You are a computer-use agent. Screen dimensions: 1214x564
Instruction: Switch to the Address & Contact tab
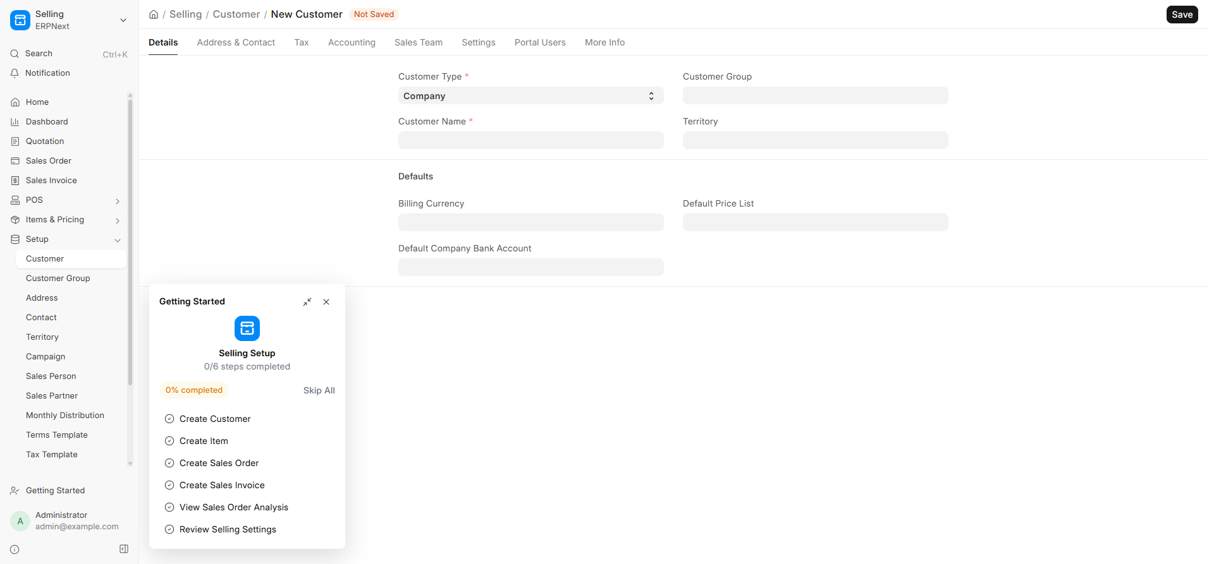(x=236, y=42)
